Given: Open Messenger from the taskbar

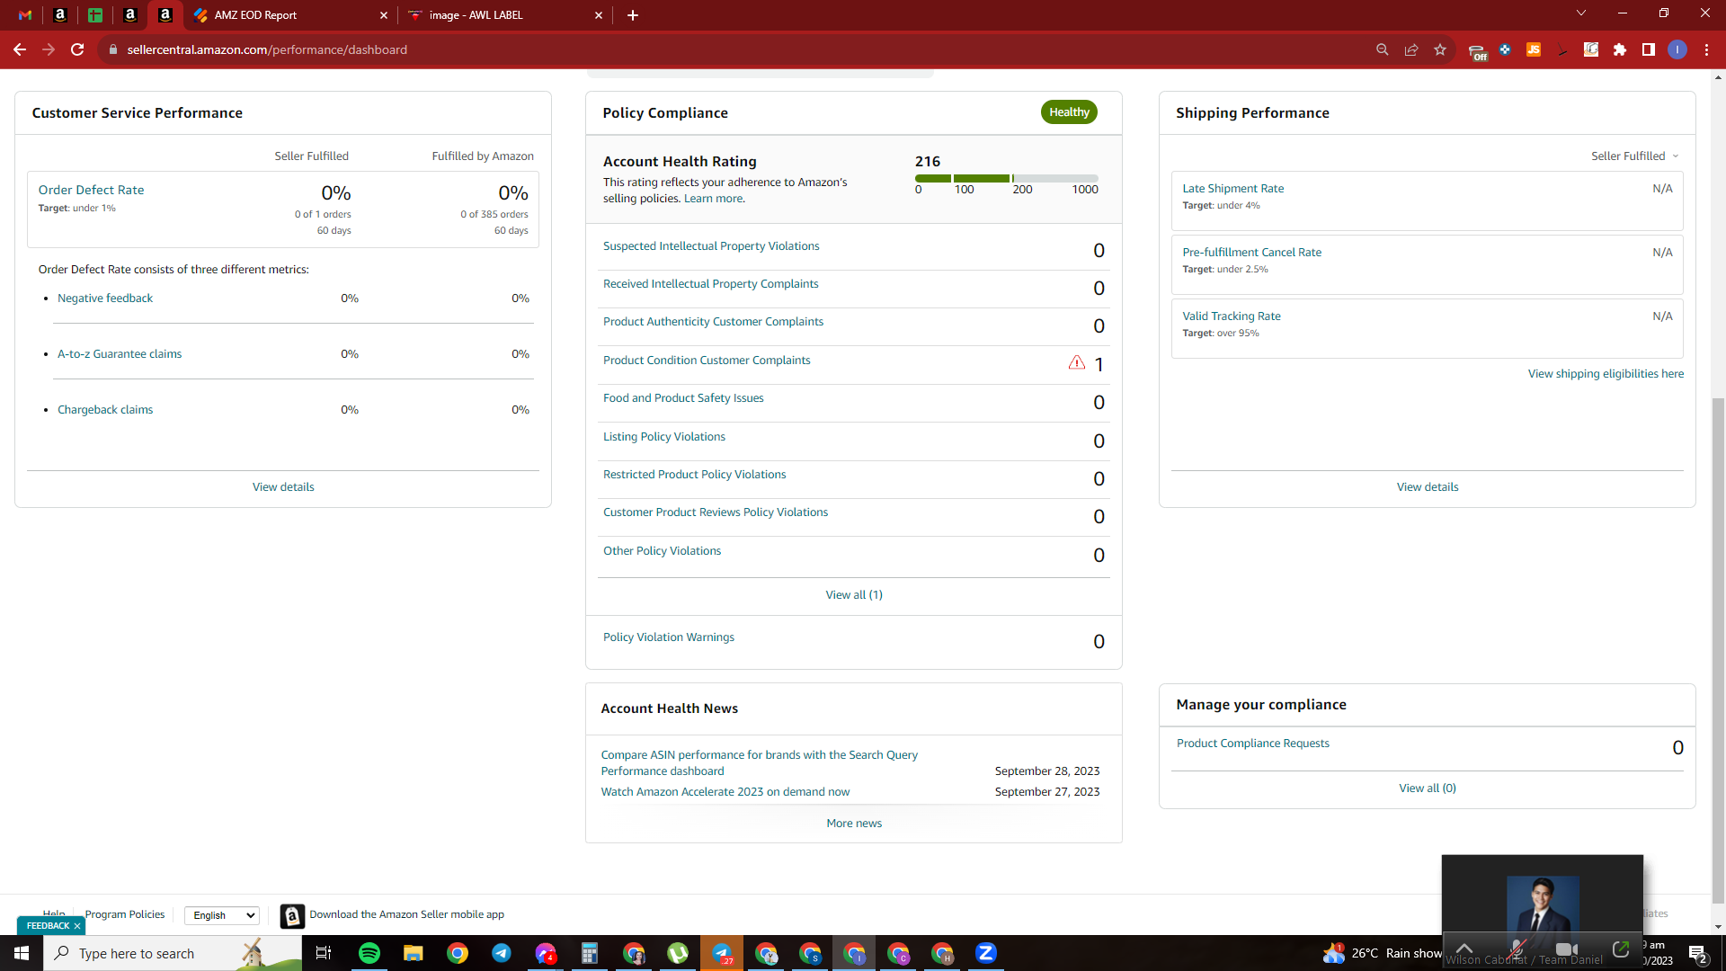Looking at the screenshot, I should (546, 953).
